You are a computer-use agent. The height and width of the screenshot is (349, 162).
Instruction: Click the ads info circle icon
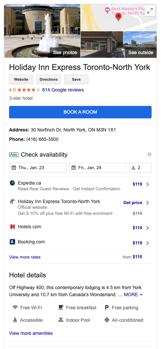click(x=150, y=154)
